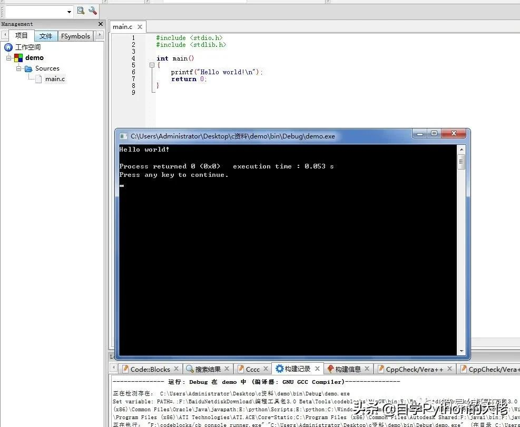Open the 搜索结果 tab
The width and height of the screenshot is (520, 427).
tap(208, 369)
